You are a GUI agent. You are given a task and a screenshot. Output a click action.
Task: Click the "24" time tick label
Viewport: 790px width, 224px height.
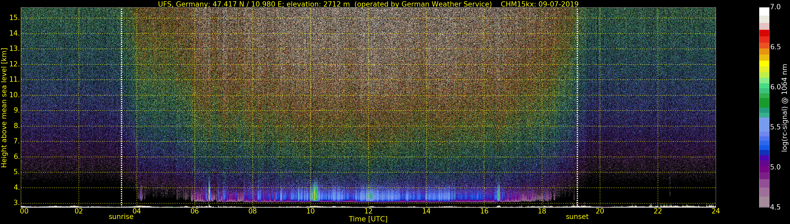click(715, 211)
